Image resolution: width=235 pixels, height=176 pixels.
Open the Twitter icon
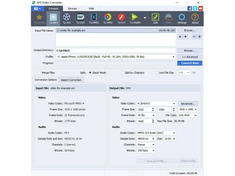tap(195, 8)
